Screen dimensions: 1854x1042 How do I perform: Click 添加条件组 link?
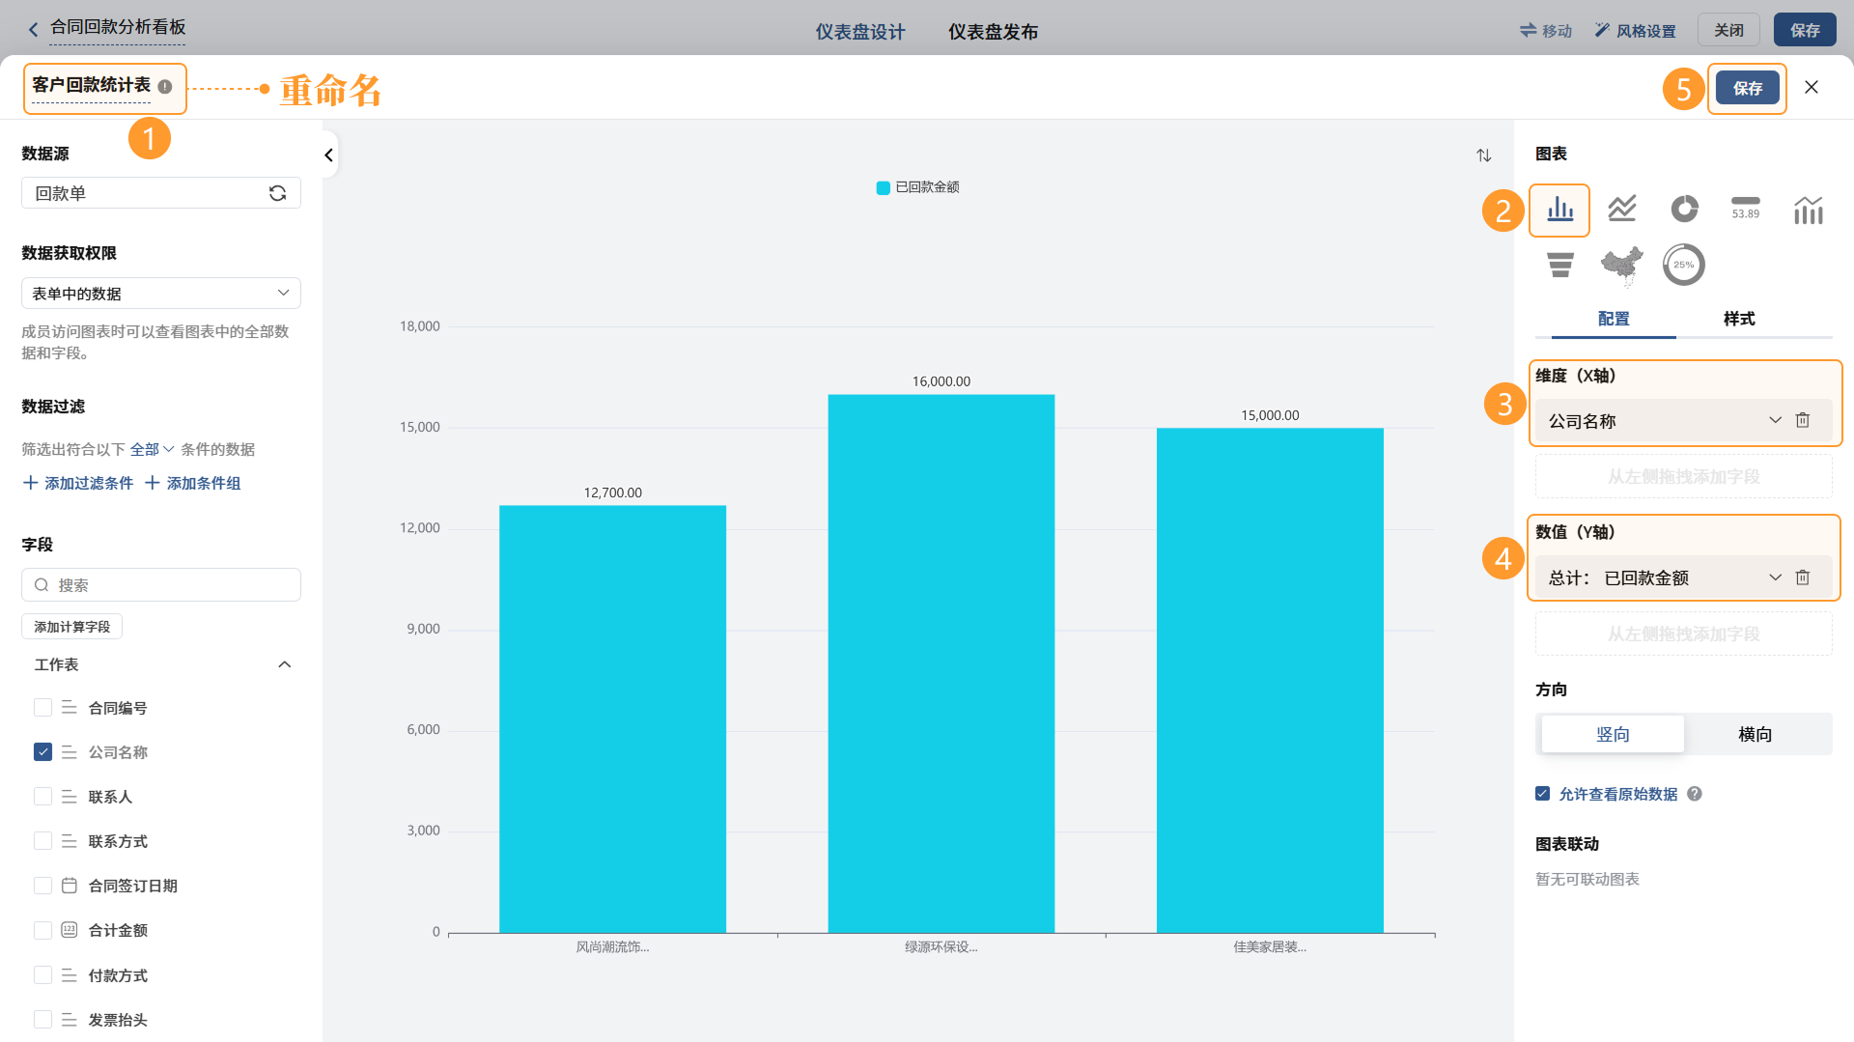pyautogui.click(x=193, y=483)
